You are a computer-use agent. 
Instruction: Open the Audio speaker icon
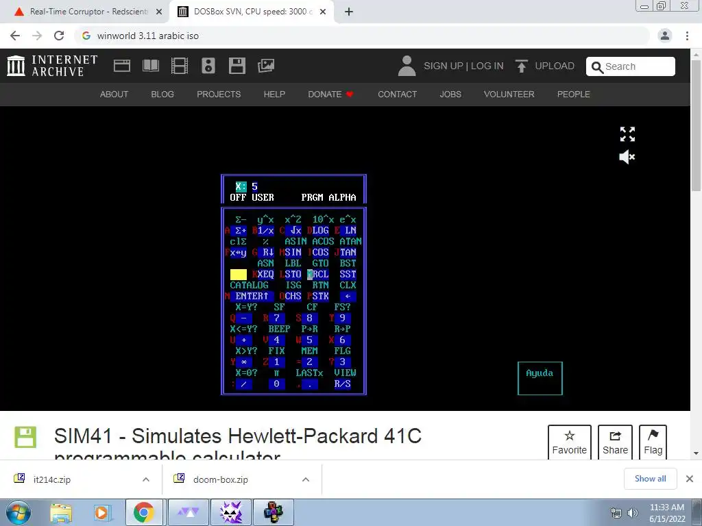point(208,66)
